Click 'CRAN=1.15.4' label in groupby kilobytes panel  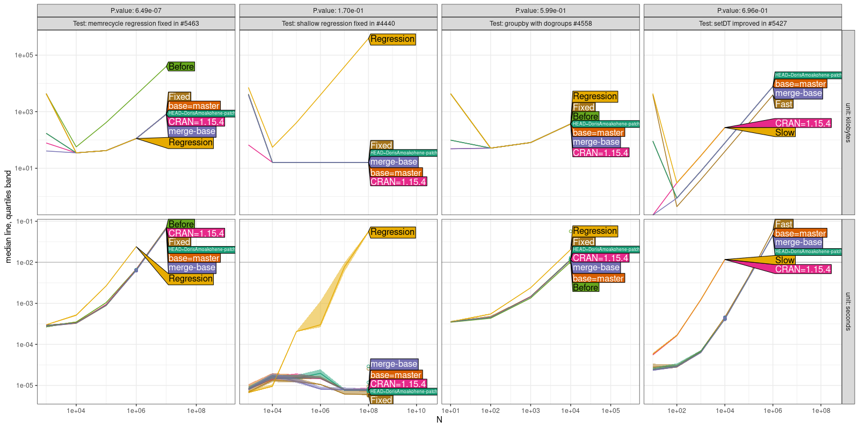(x=600, y=153)
